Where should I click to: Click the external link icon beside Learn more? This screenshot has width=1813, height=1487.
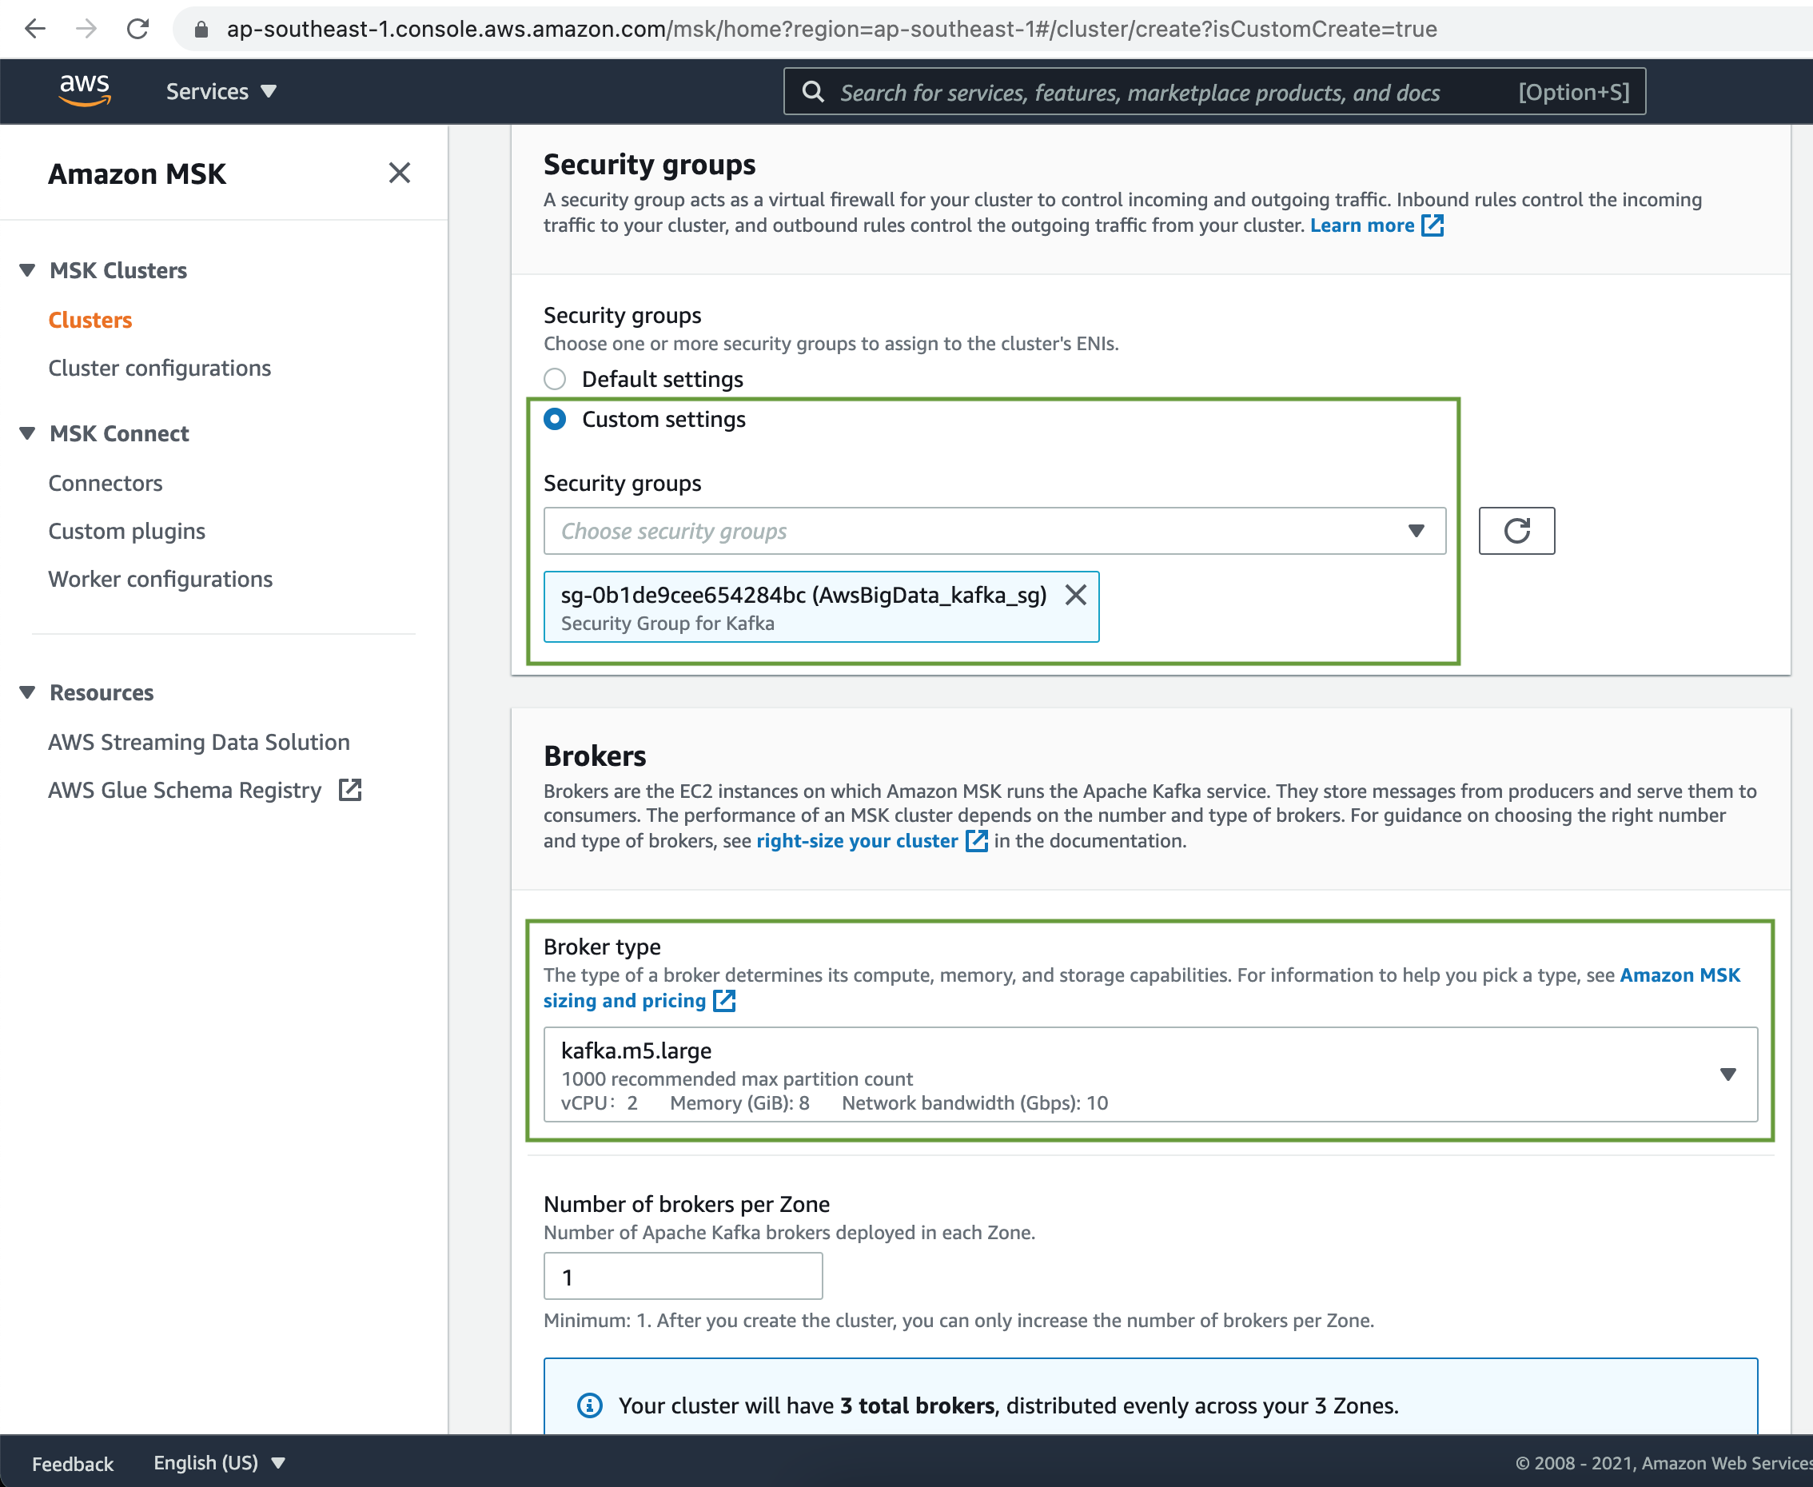[1432, 225]
